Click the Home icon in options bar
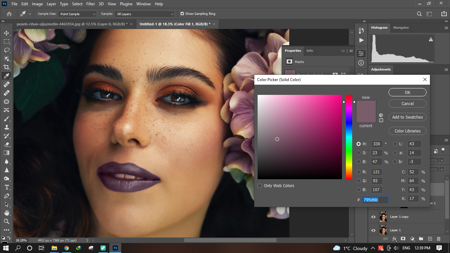 coord(9,14)
